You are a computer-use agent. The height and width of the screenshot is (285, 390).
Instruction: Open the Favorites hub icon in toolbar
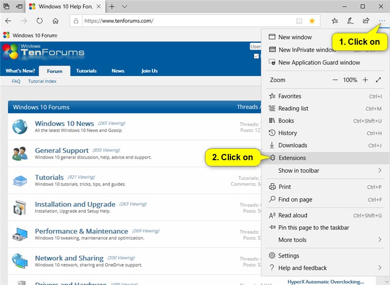[335, 21]
